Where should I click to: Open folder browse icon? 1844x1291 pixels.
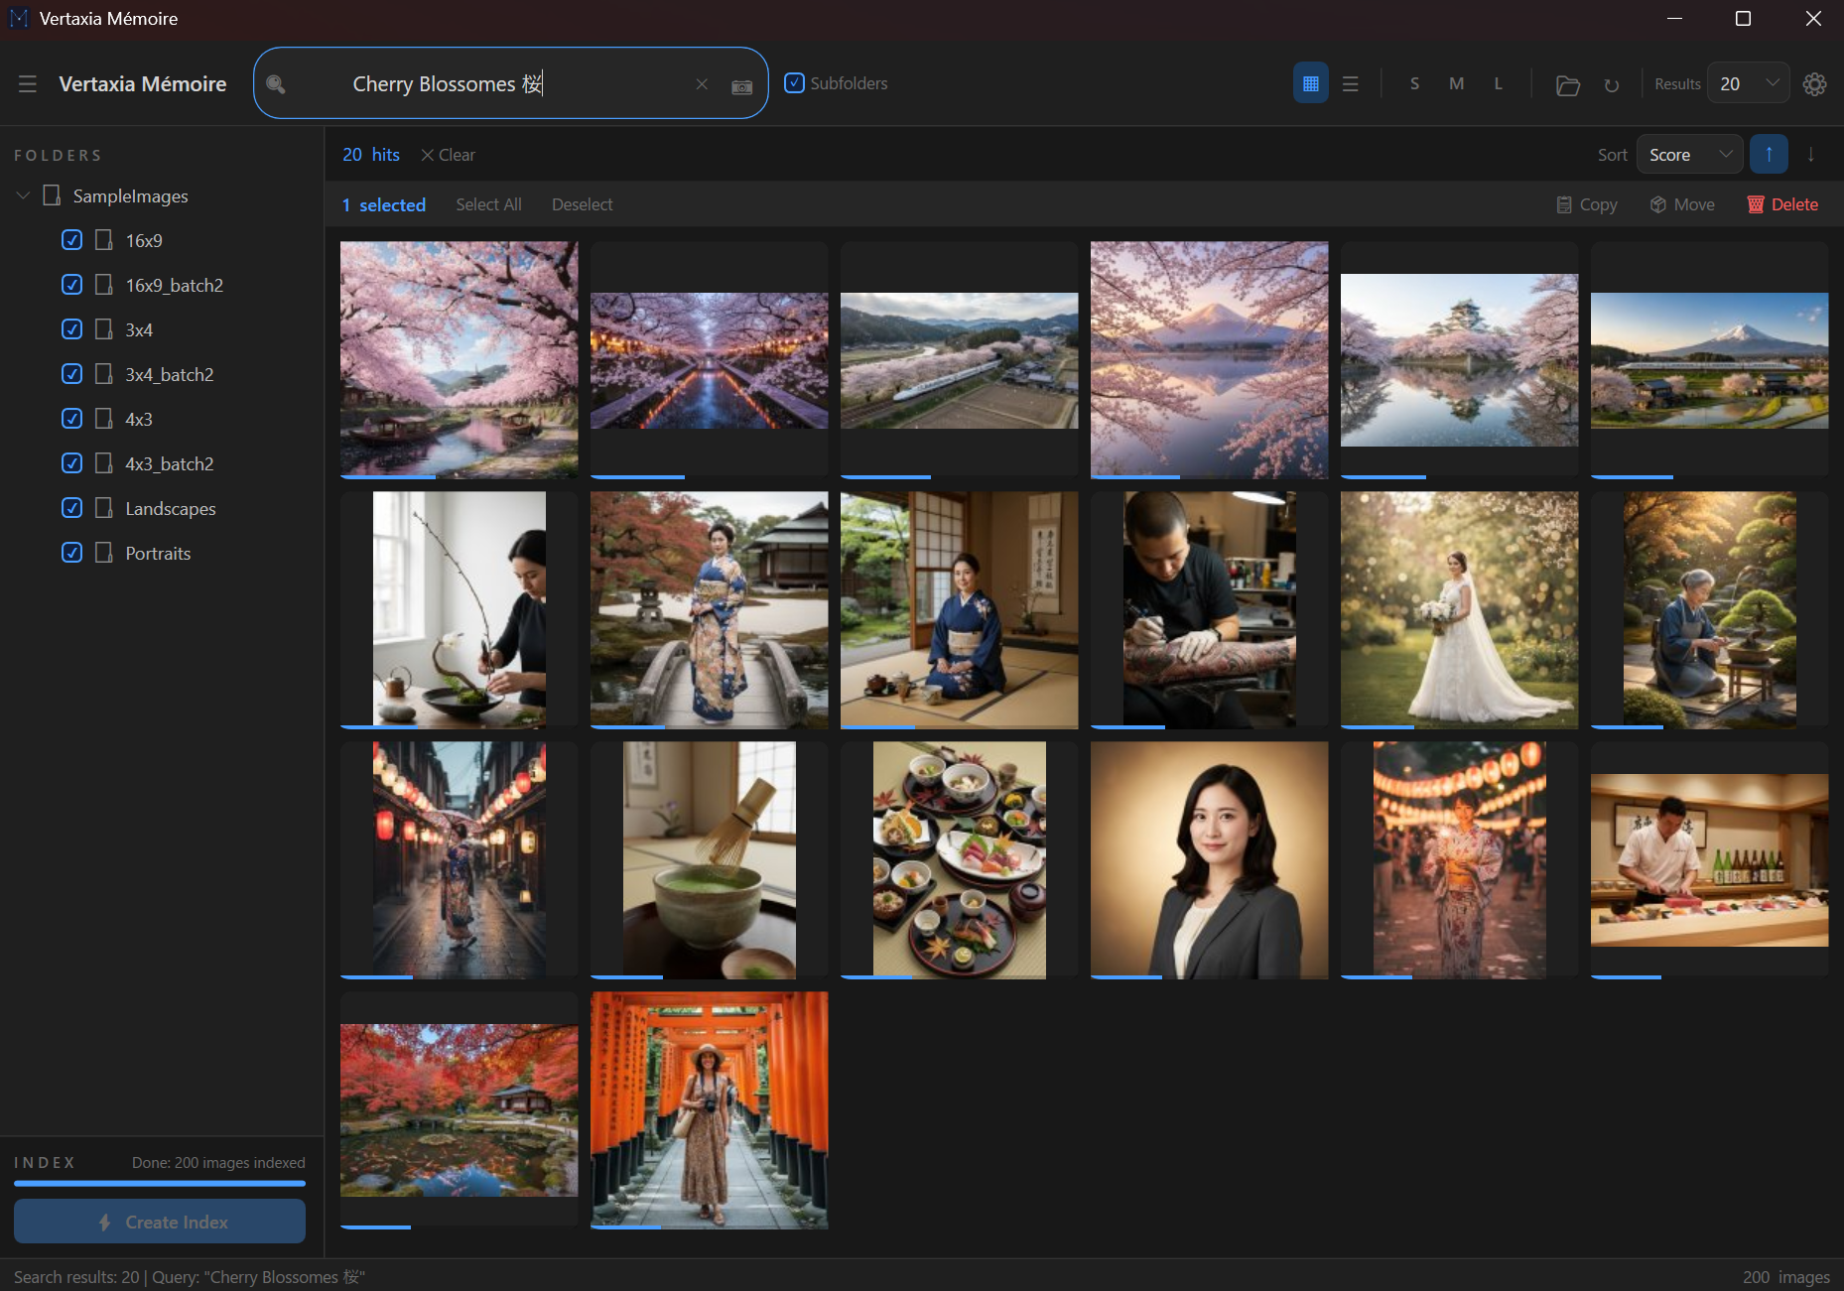pos(1567,85)
